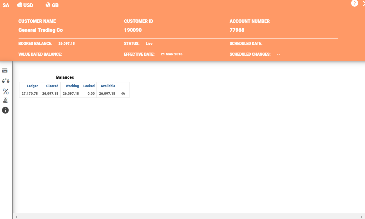Click the Ledger column header
The width and height of the screenshot is (365, 219).
32,86
